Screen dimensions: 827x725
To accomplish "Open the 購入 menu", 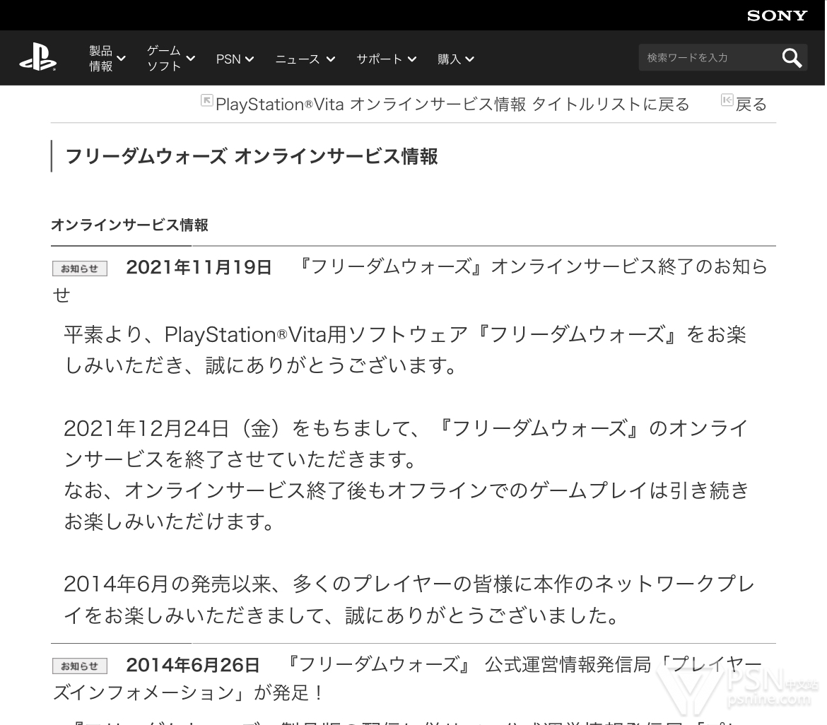I will [455, 59].
